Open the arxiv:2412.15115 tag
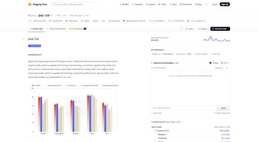 [176, 21]
